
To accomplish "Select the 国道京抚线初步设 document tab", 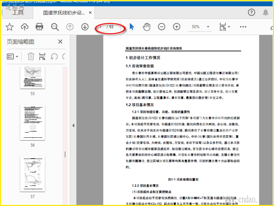I will click(x=64, y=13).
